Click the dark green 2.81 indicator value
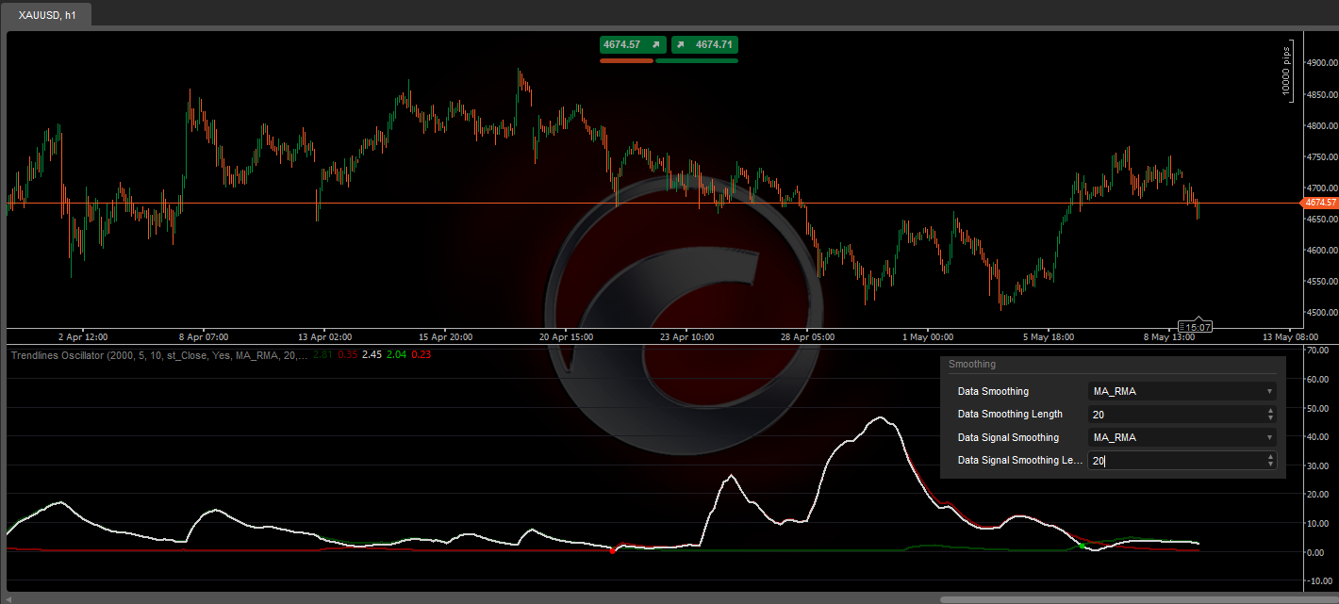This screenshot has height=604, width=1339. pyautogui.click(x=322, y=354)
